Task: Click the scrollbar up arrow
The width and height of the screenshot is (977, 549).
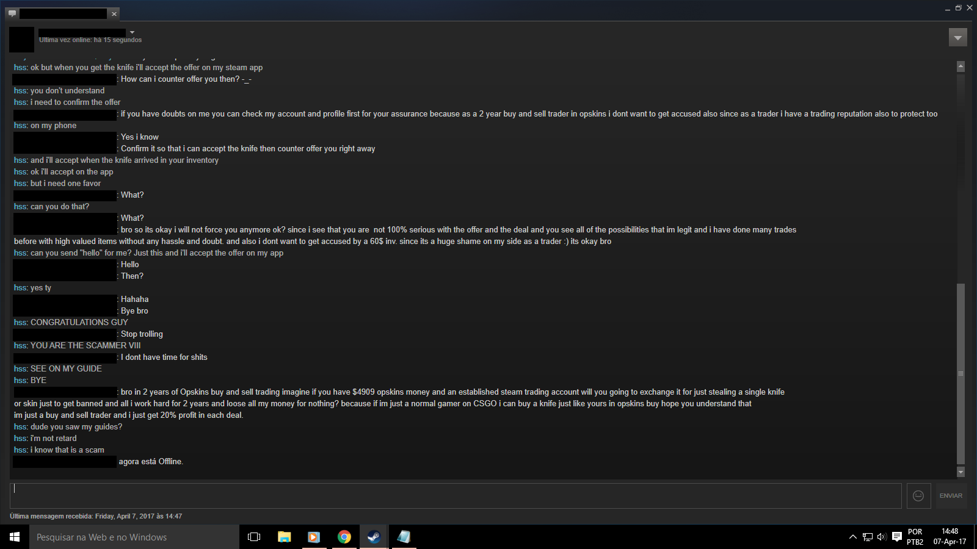Action: 961,66
